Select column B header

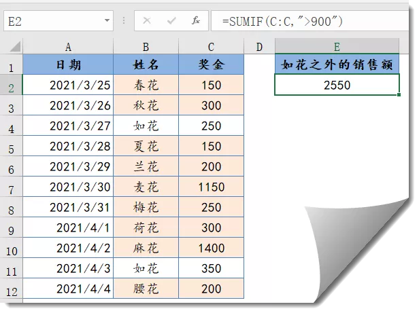point(146,46)
